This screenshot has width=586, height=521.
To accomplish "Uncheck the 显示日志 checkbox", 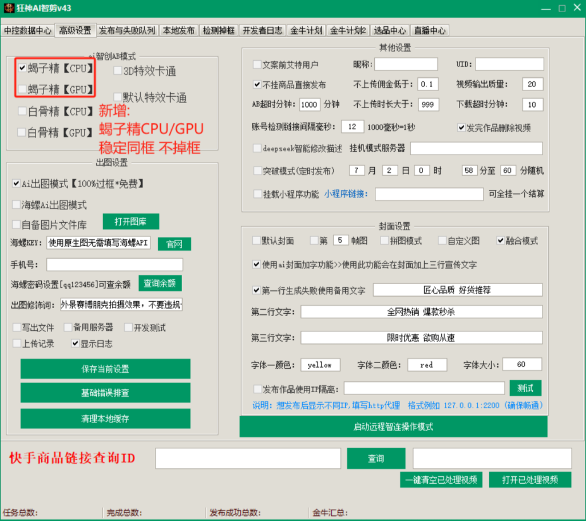I will 75,343.
